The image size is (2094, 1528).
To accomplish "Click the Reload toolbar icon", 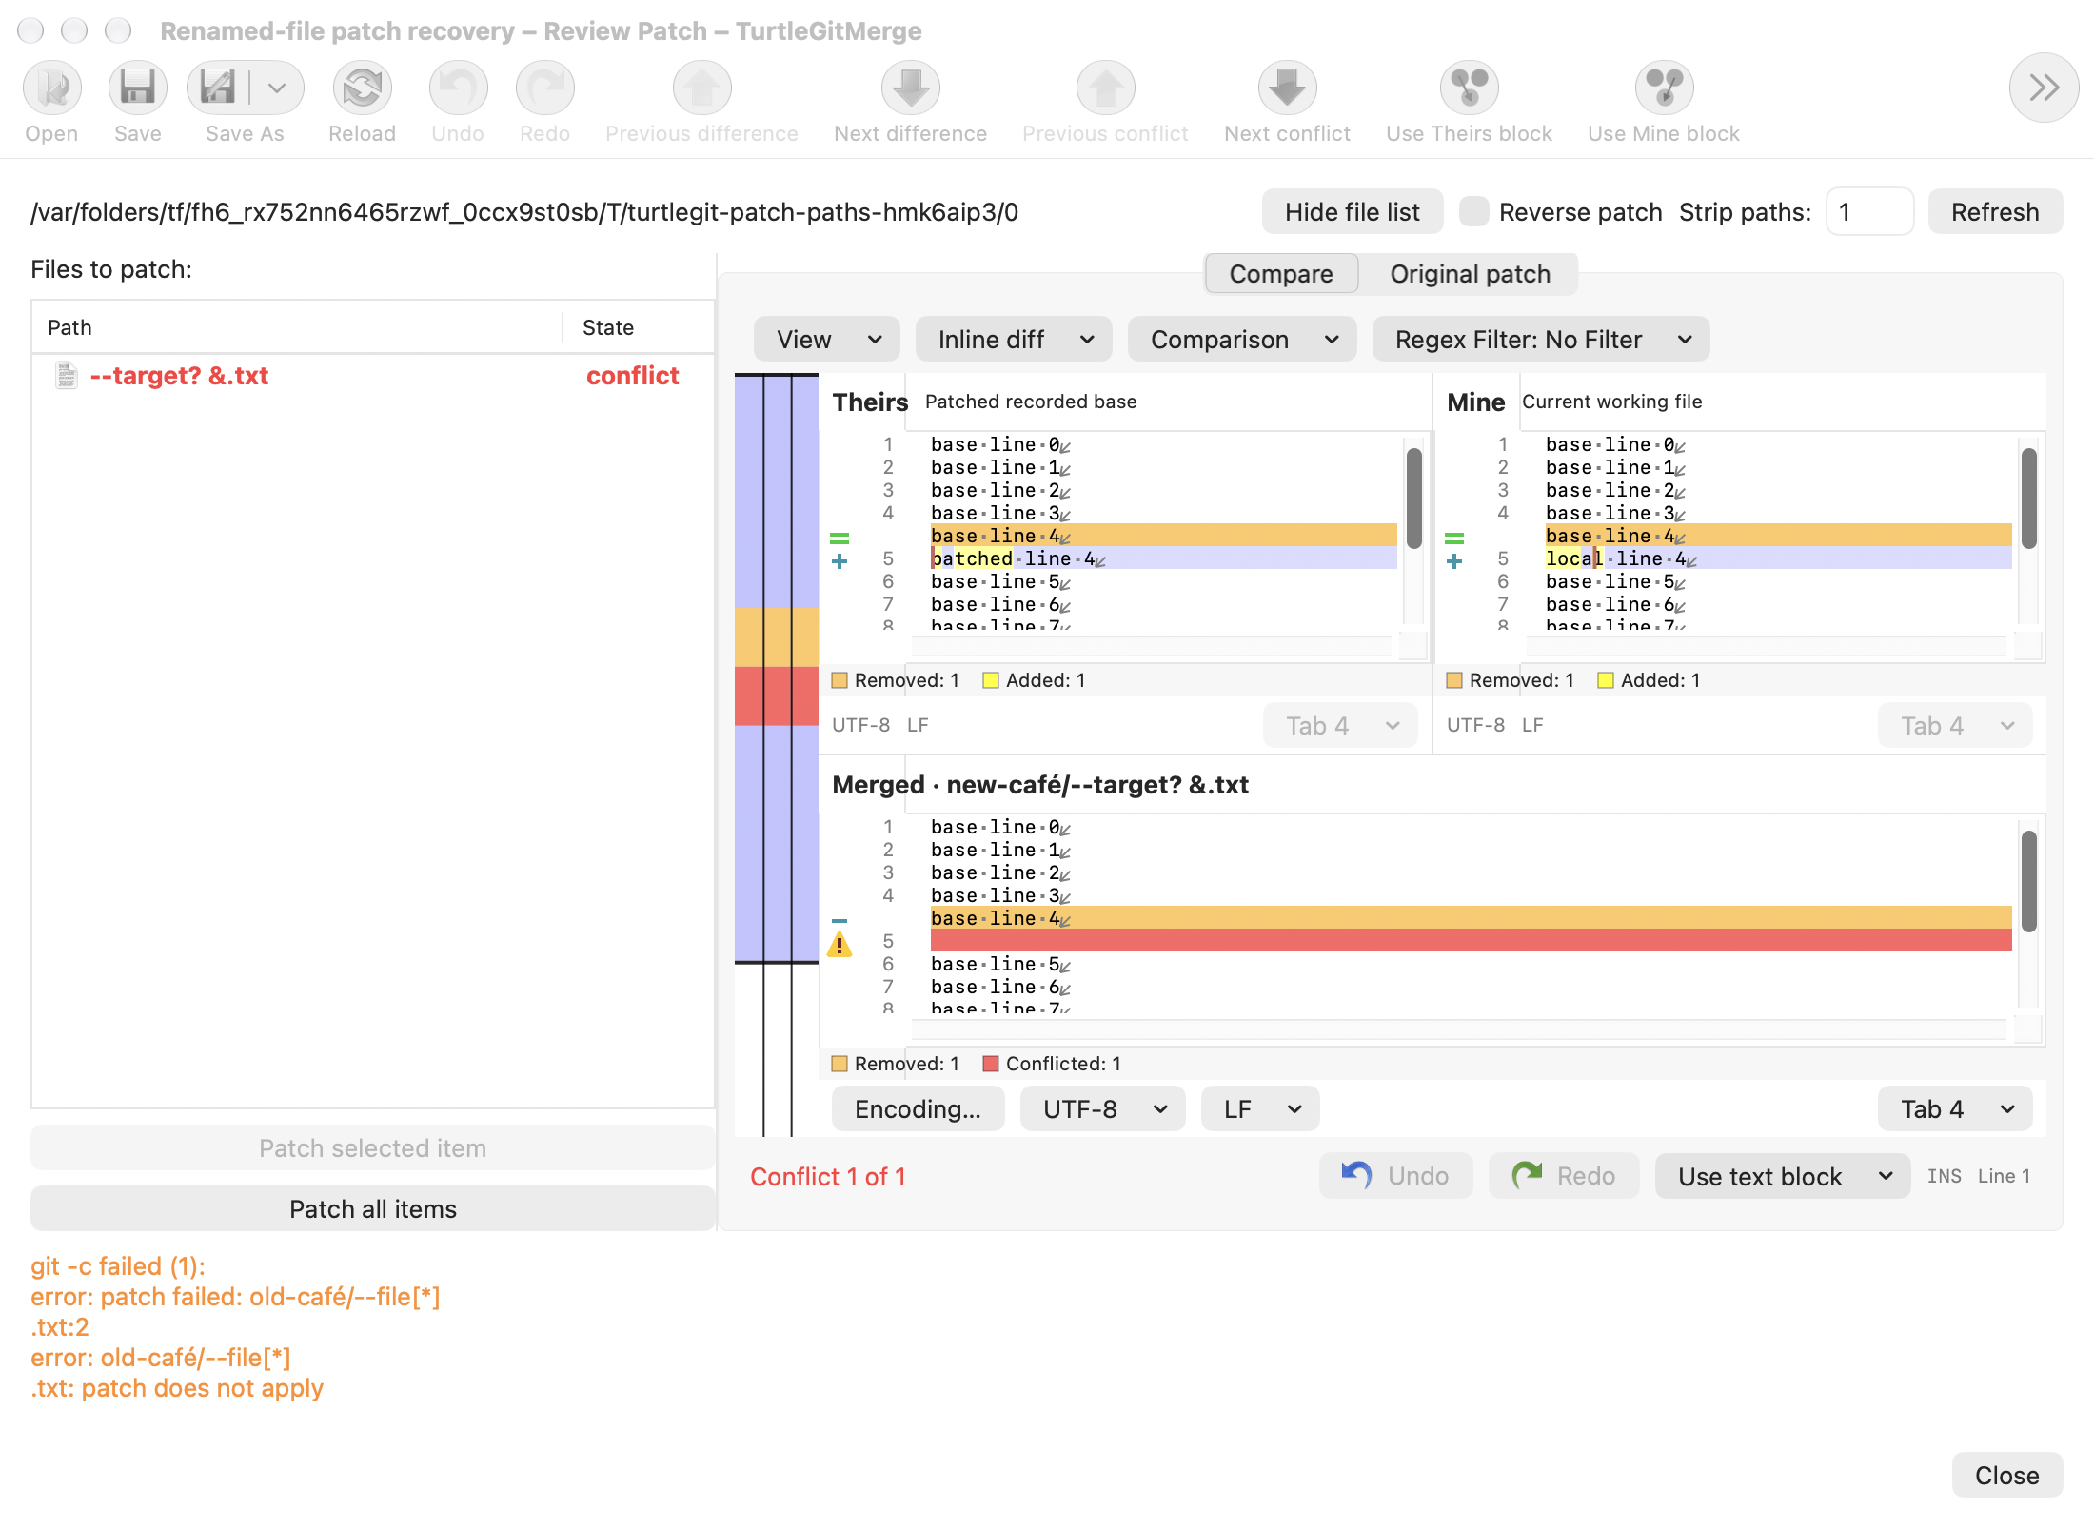I will coord(363,88).
